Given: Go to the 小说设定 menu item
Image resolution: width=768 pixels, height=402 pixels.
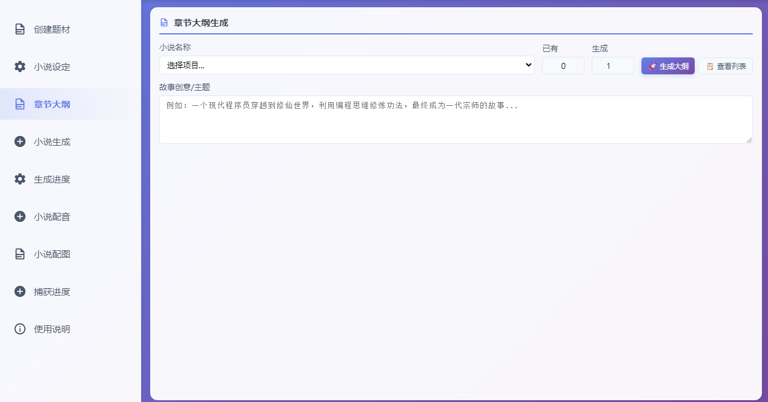Looking at the screenshot, I should click(x=52, y=66).
